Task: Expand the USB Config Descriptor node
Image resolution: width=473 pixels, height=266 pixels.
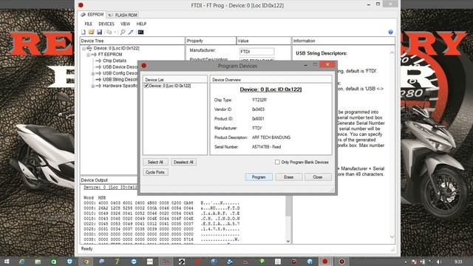Action: [93, 73]
